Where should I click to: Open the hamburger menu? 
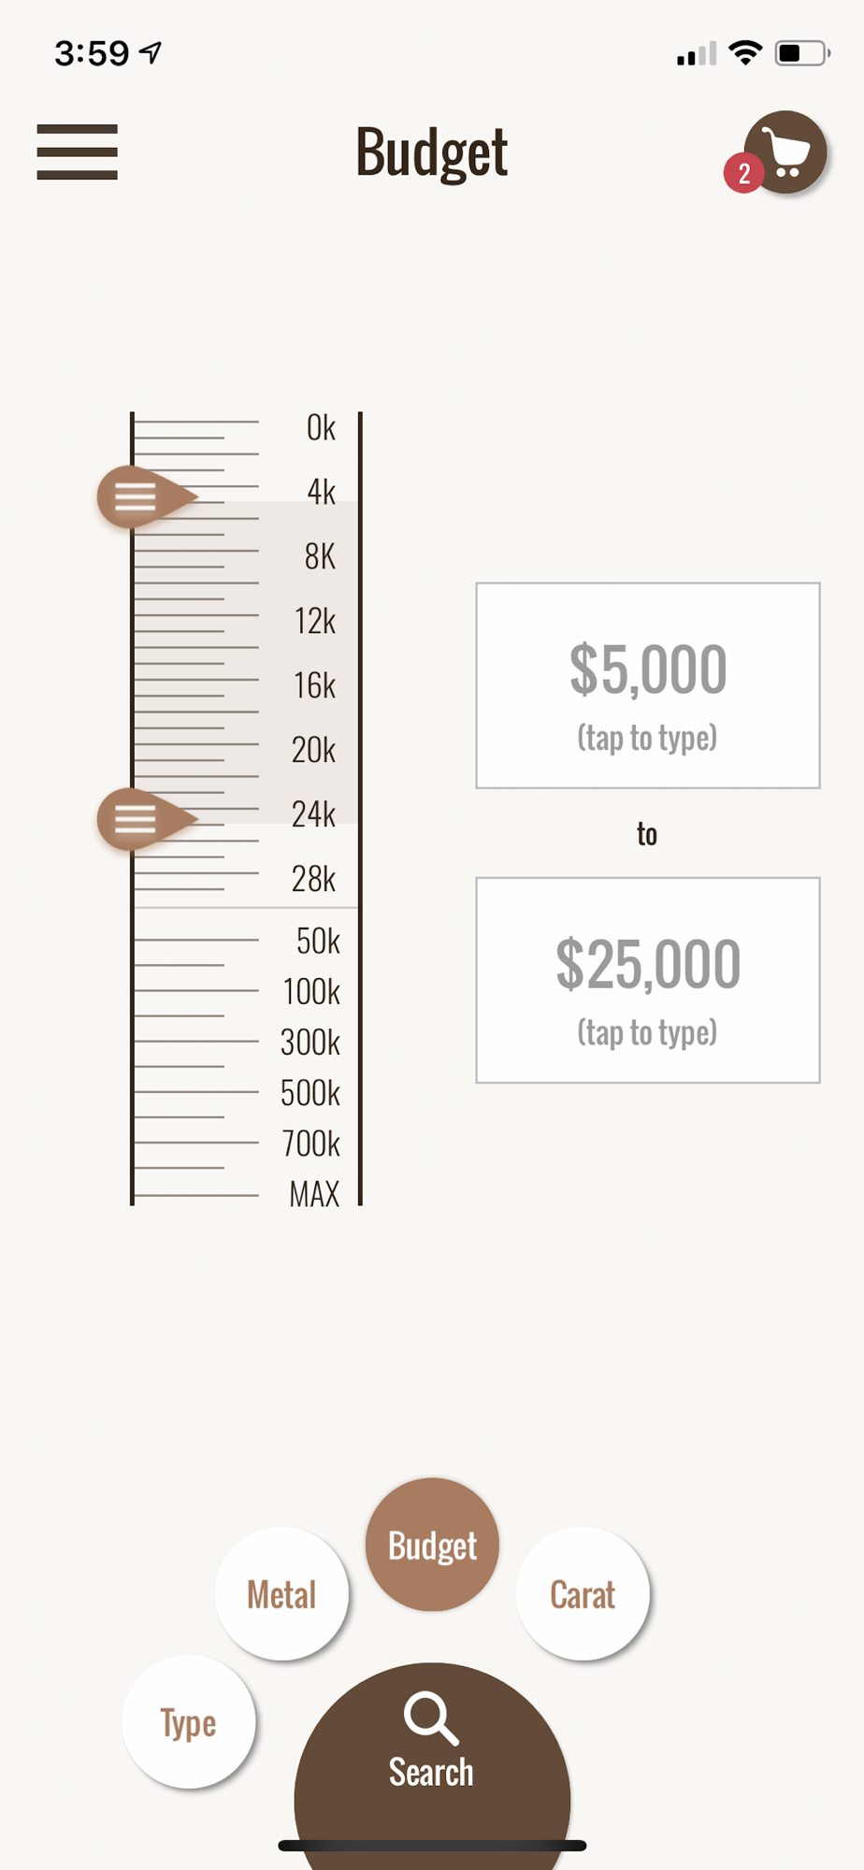coord(77,151)
